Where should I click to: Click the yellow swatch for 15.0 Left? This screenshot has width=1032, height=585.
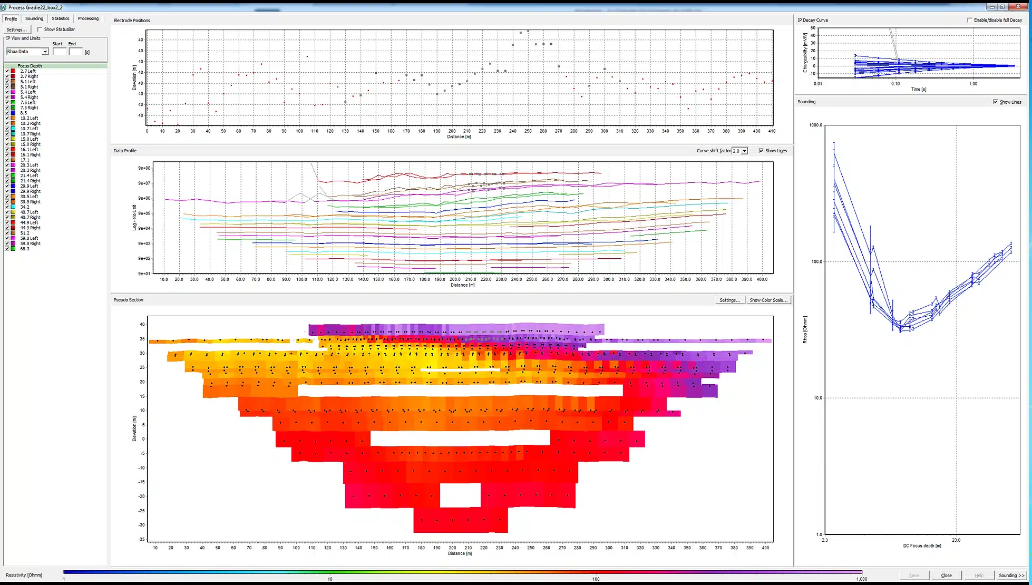[x=13, y=139]
